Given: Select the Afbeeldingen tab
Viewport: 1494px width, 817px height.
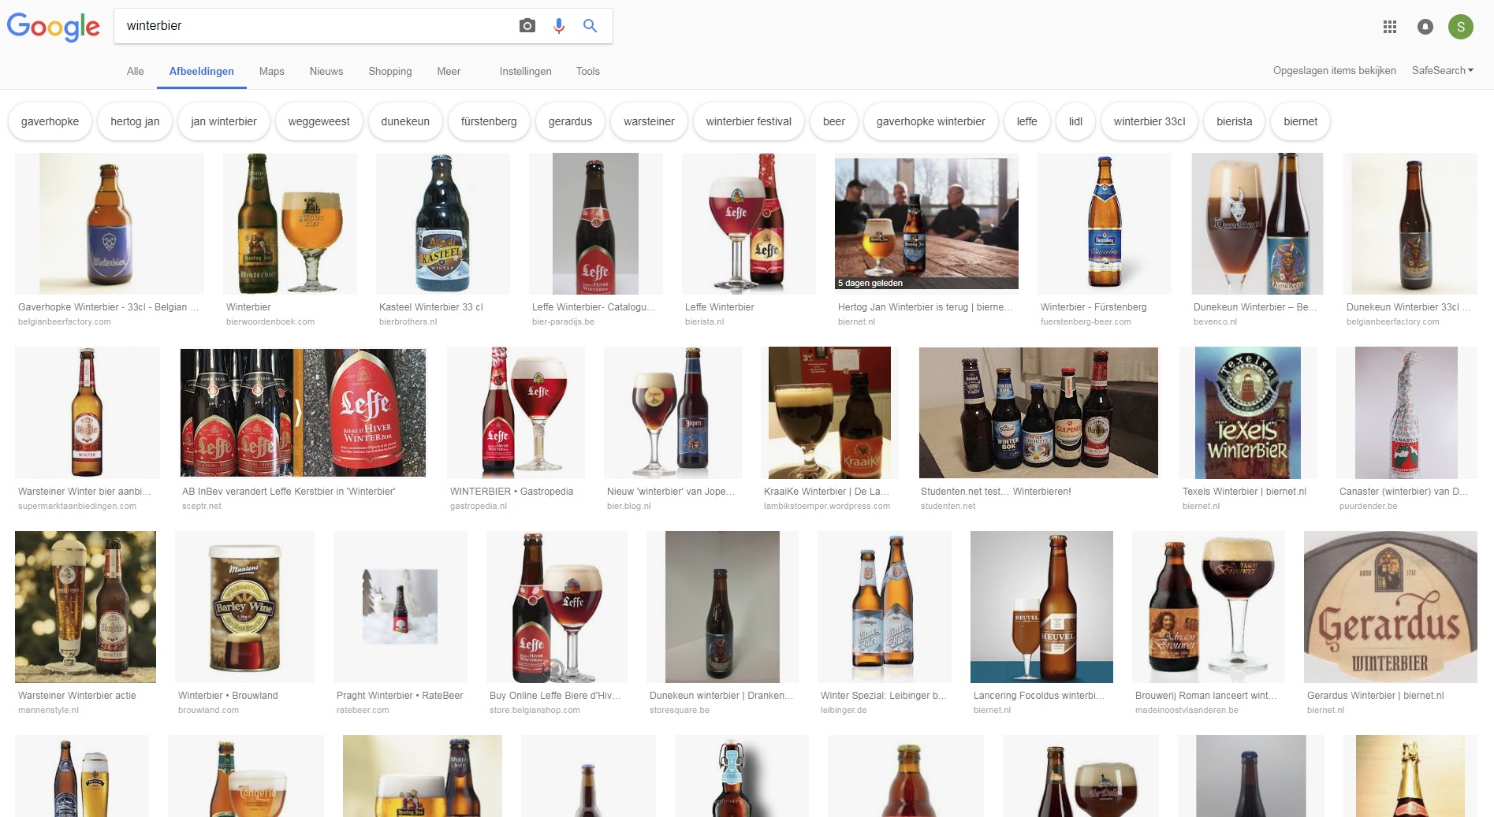Looking at the screenshot, I should pyautogui.click(x=202, y=71).
